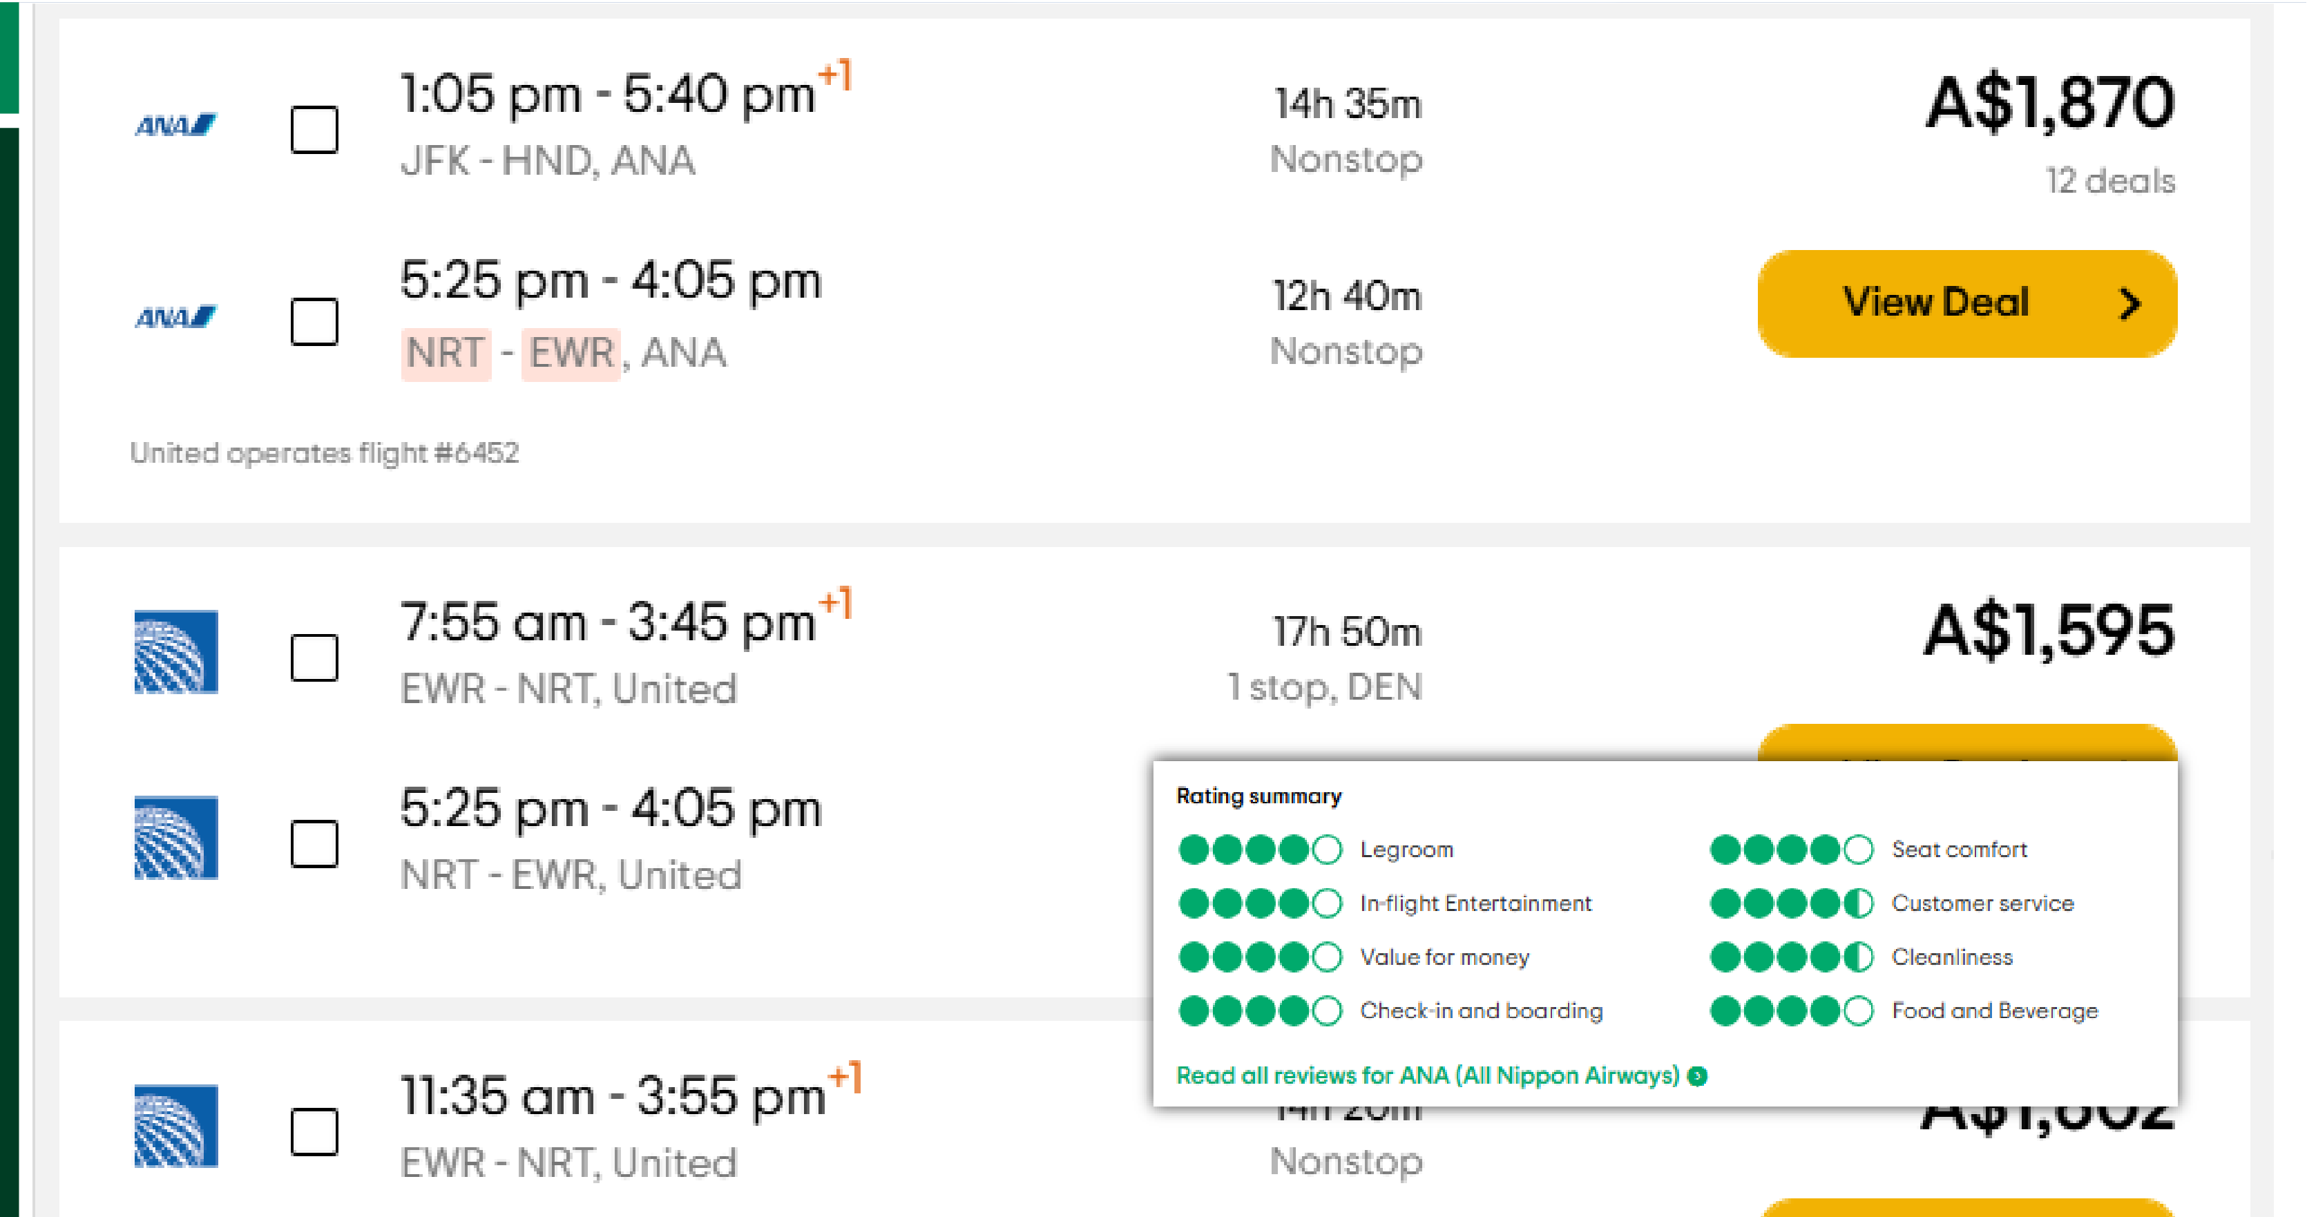Image resolution: width=2307 pixels, height=1217 pixels.
Task: Click ANA logo on 5:25 pm NRT - EWR flight
Action: point(175,317)
